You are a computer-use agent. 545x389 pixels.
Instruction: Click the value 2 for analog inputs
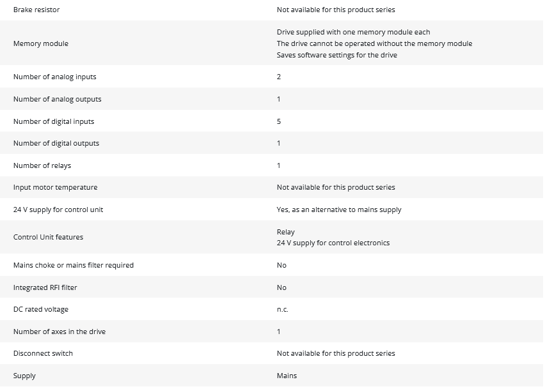pos(279,77)
